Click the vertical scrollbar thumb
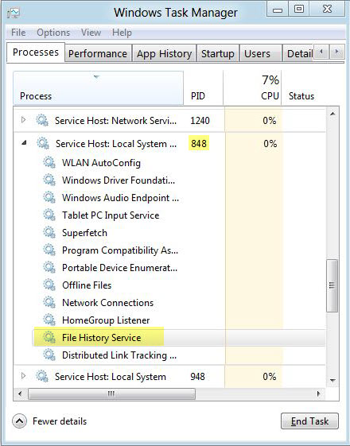The image size is (350, 446). click(x=332, y=285)
